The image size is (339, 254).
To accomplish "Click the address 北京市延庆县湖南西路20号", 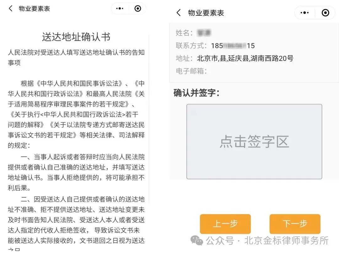I will 245,58.
